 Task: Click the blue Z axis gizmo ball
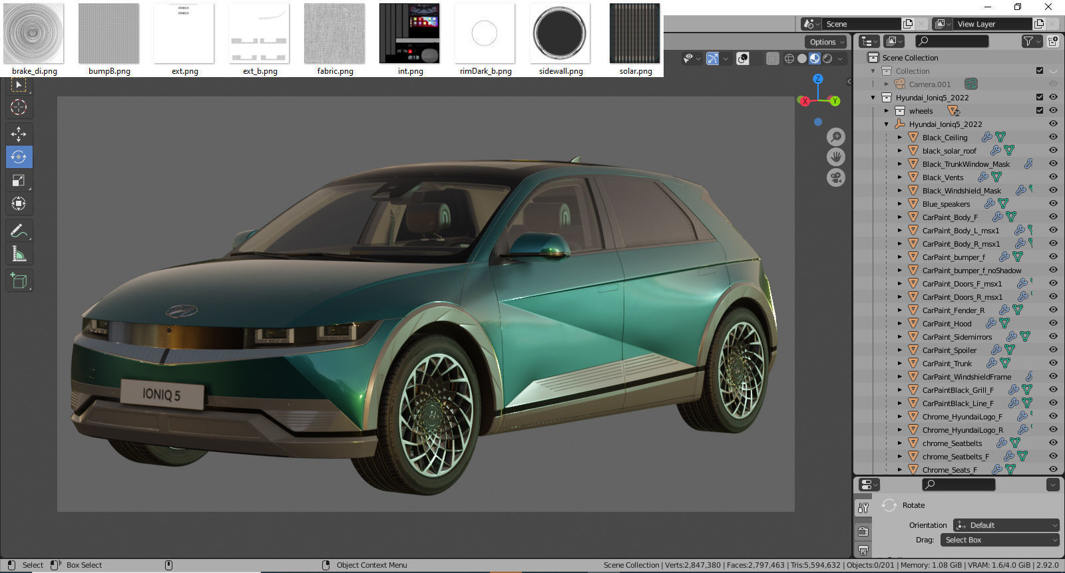click(818, 78)
